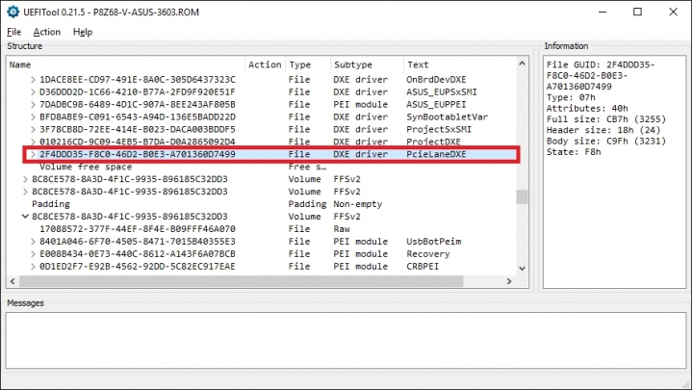Select GUID 8401A046-6F70-4505-8471-7015B40355E3
Viewport: 693px width, 390px height.
coord(138,242)
